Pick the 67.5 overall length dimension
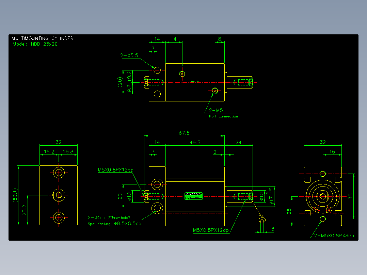The height and width of the screenshot is (275, 367). pos(184,133)
